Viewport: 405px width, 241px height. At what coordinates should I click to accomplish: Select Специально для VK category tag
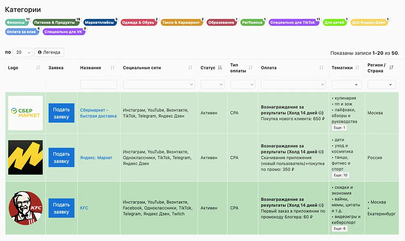(64, 32)
